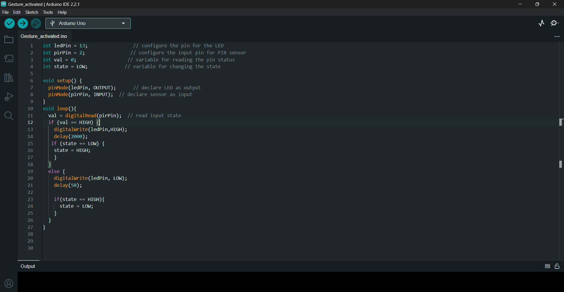The image size is (564, 292).
Task: Click line number 19 in the gutter
Action: click(30, 172)
